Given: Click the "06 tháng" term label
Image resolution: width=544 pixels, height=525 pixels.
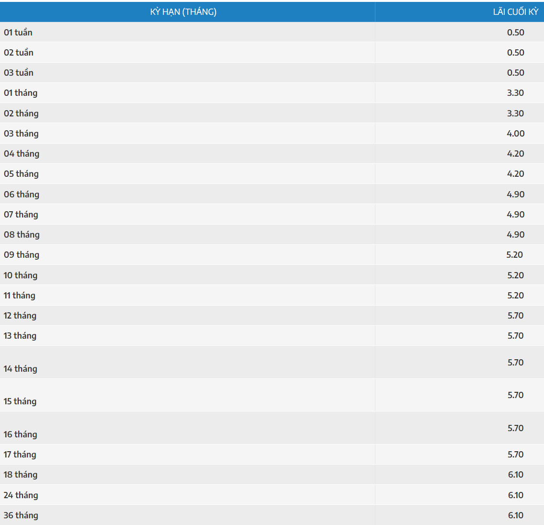Looking at the screenshot, I should [x=22, y=194].
